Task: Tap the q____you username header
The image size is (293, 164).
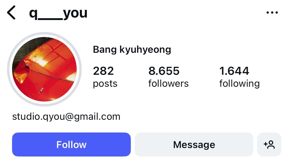Action: pos(58,13)
